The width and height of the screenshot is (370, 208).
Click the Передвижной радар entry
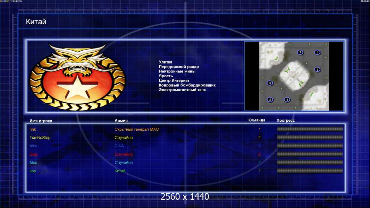(179, 67)
